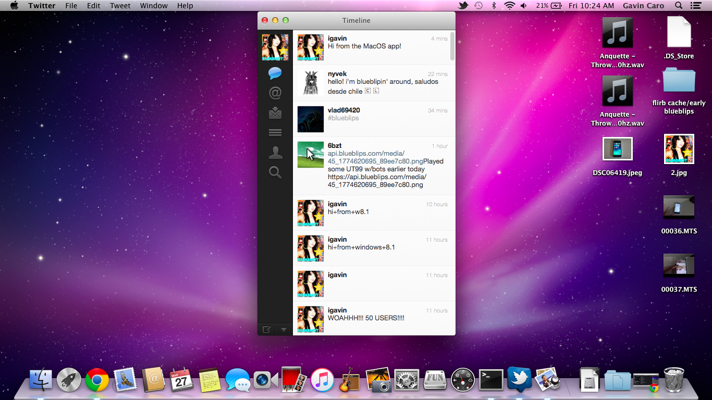Open the Profile person icon in sidebar
The width and height of the screenshot is (712, 400).
tap(275, 153)
